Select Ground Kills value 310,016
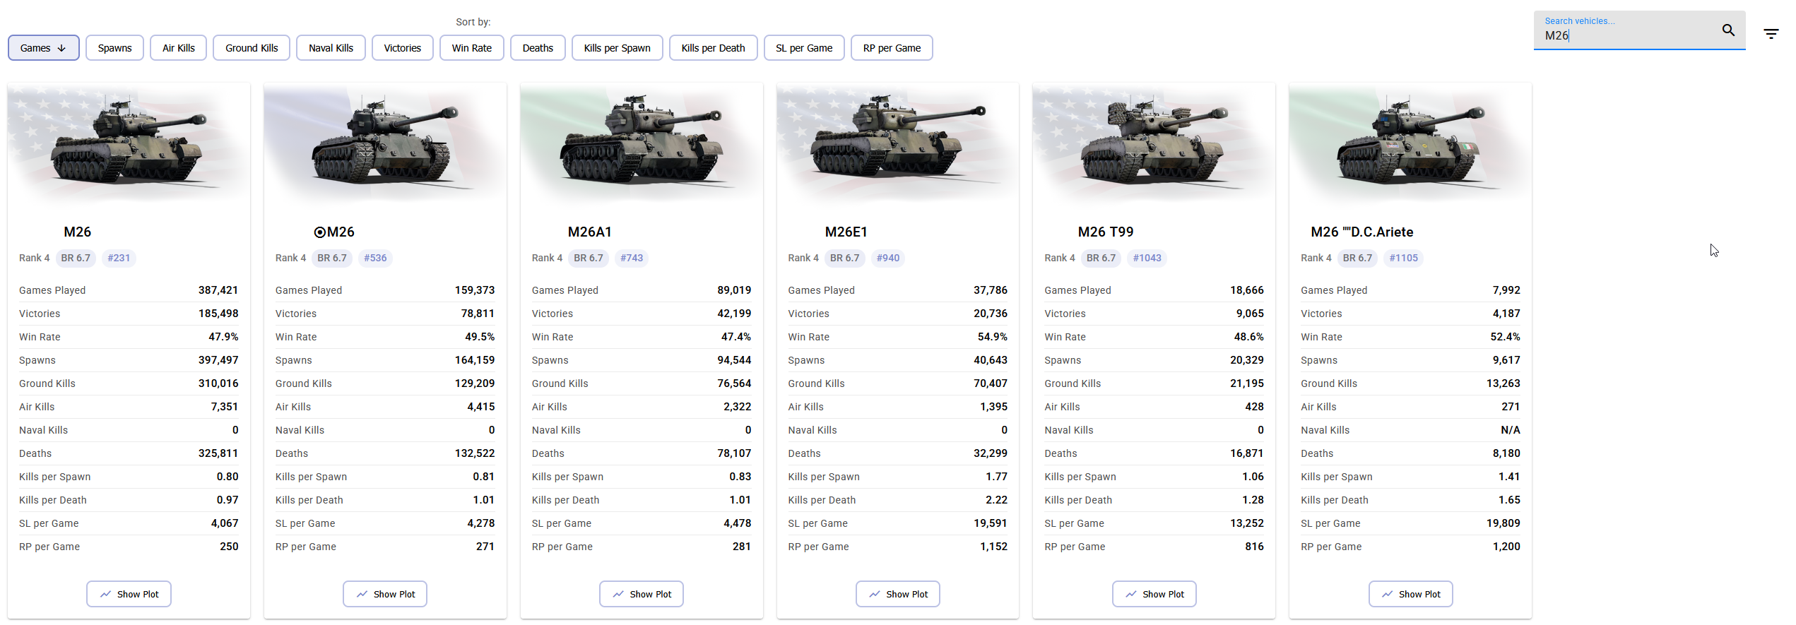This screenshot has height=625, width=1796. pyautogui.click(x=218, y=383)
